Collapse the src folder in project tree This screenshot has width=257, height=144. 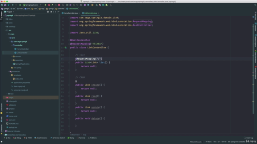5,30
